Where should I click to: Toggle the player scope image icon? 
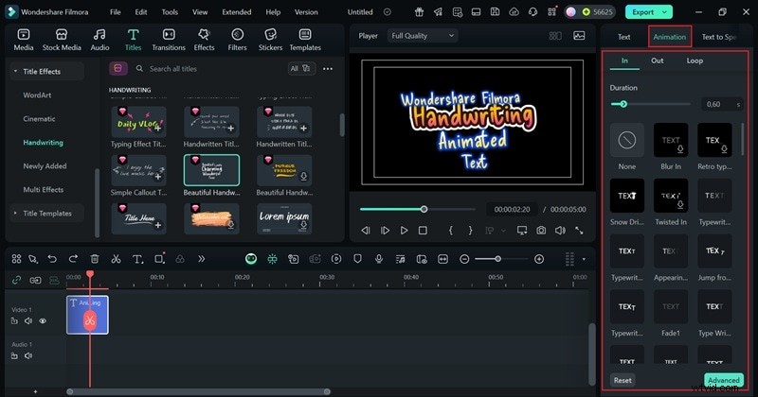(579, 36)
